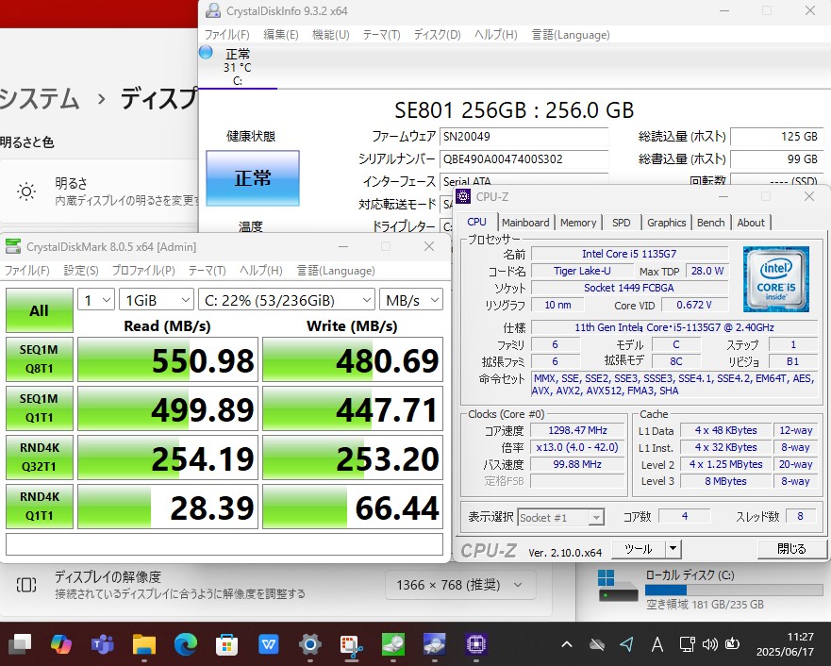
Task: Click the blue 正常 health status button
Action: pyautogui.click(x=253, y=178)
